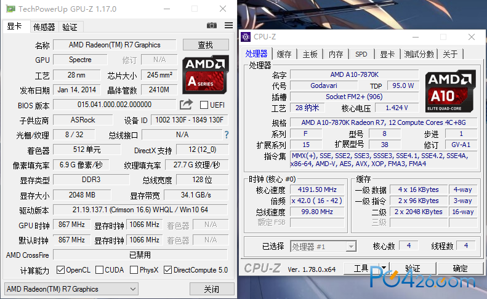Click the GPU name field AMD Radeon(TM) R7 Graphics
This screenshot has width=487, height=299.
point(115,45)
